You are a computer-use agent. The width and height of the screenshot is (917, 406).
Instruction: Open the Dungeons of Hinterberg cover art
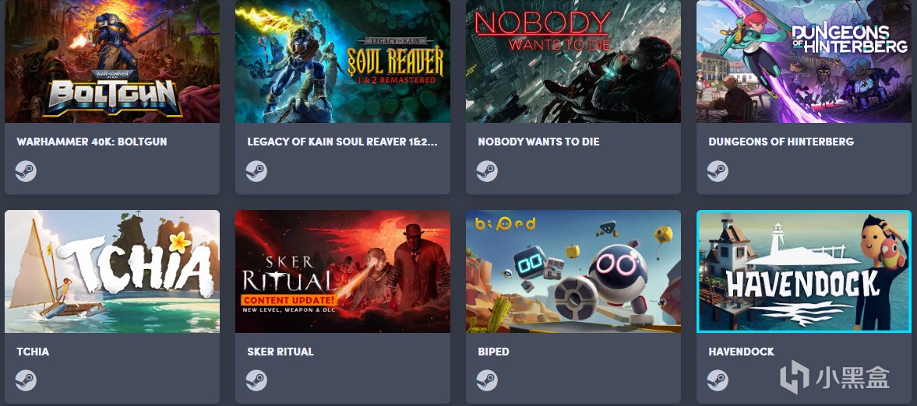[x=803, y=61]
